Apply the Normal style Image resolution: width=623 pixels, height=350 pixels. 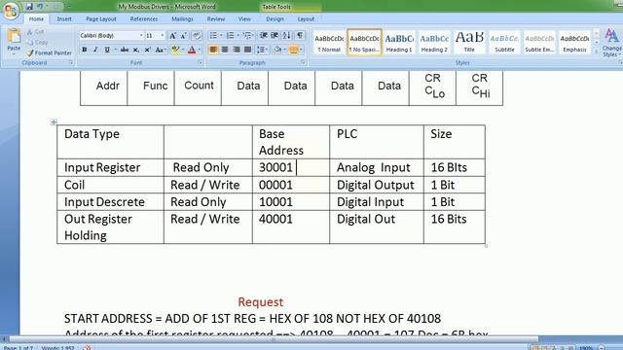329,42
